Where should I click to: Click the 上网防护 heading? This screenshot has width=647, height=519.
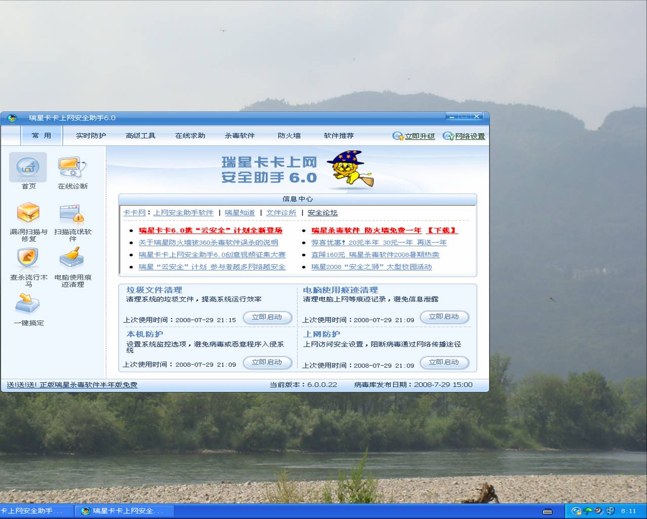321,334
